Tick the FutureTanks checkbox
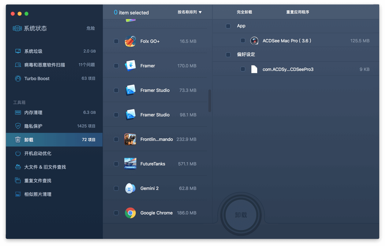This screenshot has width=385, height=246. point(116,164)
